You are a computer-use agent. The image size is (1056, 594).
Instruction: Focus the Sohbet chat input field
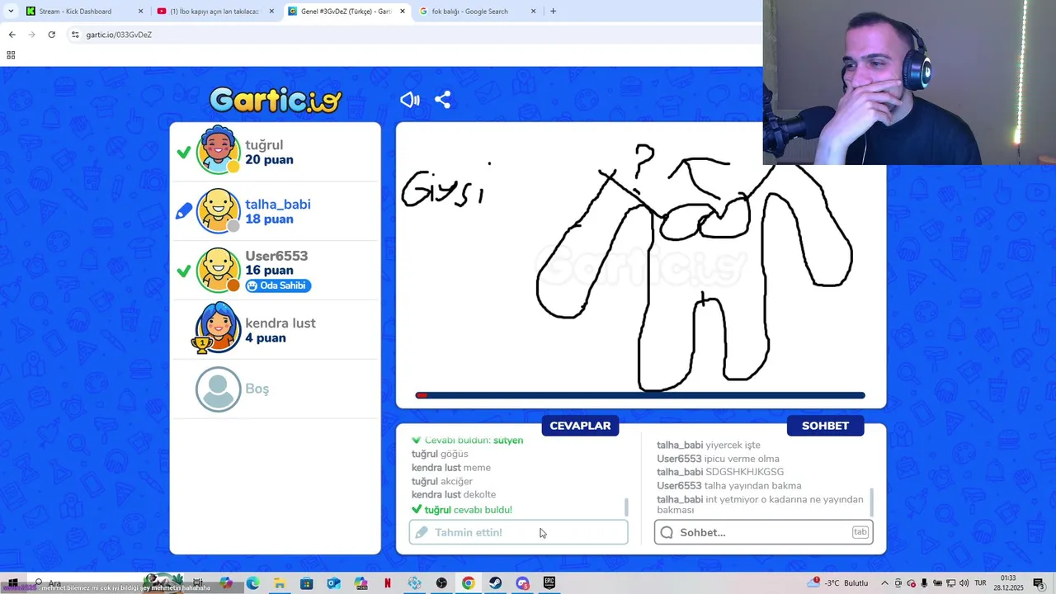click(x=763, y=532)
